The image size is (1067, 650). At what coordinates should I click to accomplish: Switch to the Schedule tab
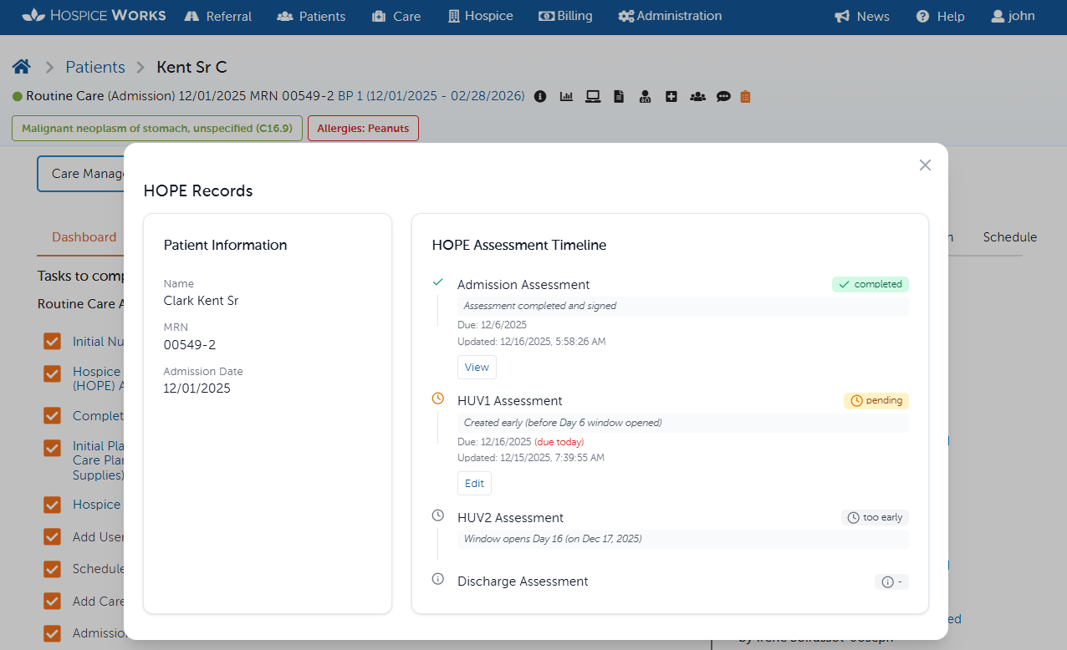pyautogui.click(x=1009, y=237)
